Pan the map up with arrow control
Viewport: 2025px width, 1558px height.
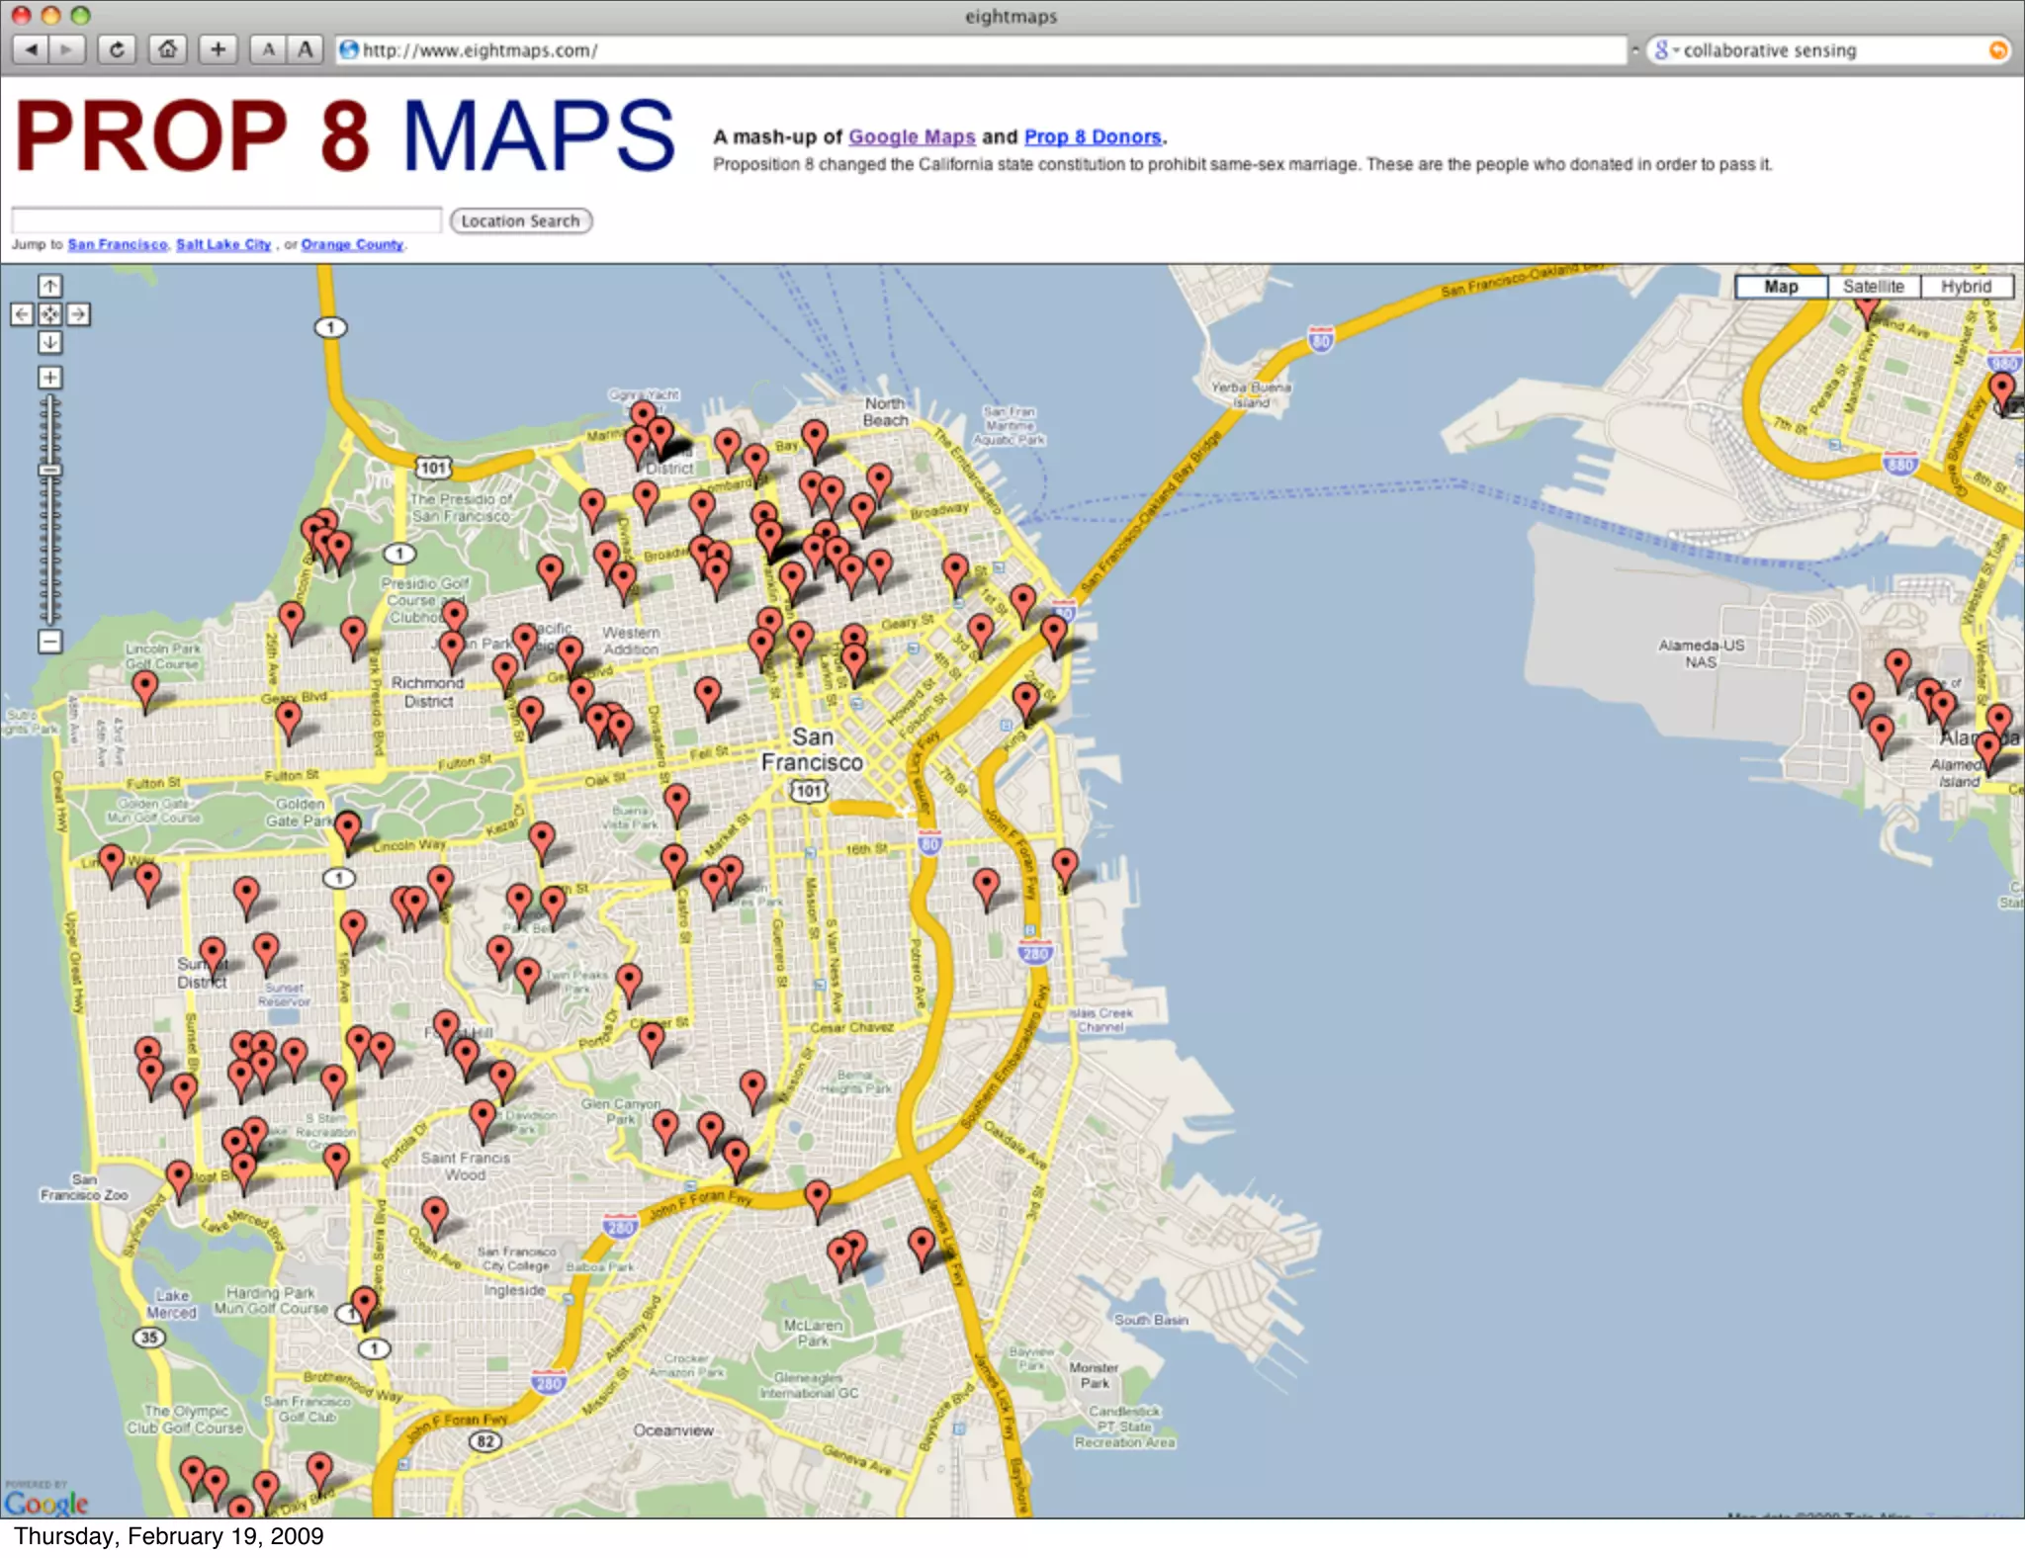tap(49, 287)
